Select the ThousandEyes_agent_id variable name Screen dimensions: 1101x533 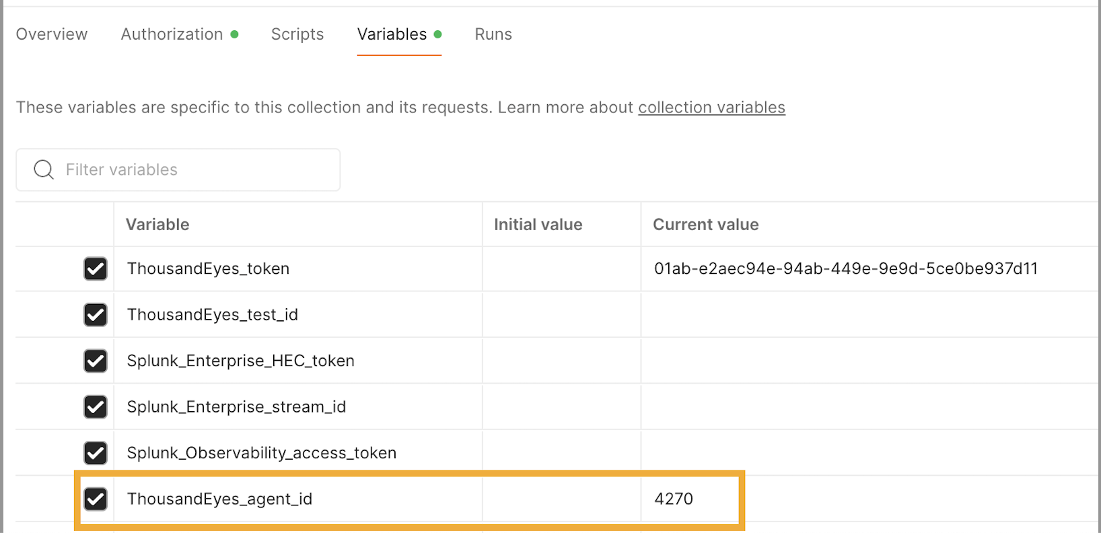point(219,499)
